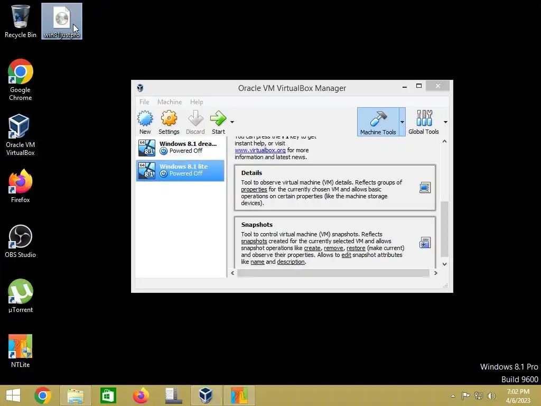Select the OBS Studio desktop shortcut

click(x=21, y=241)
